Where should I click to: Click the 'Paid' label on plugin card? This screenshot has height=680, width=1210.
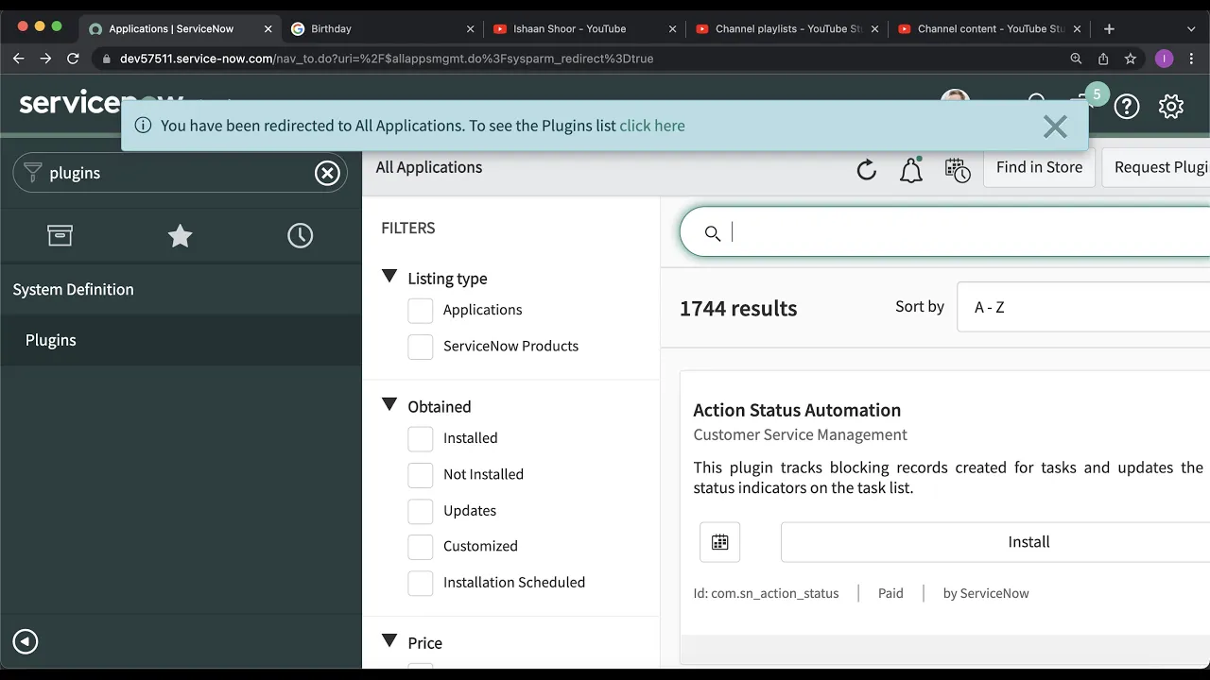pos(890,593)
